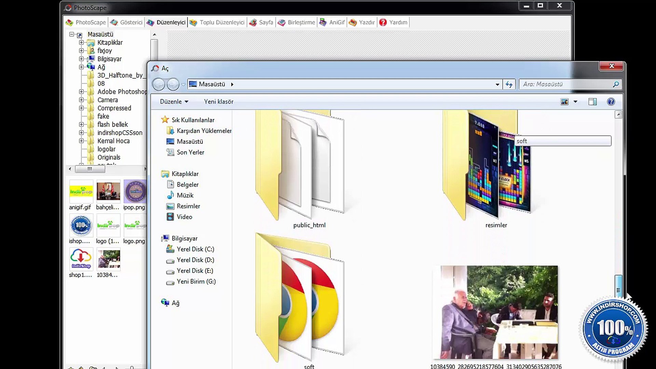Image resolution: width=656 pixels, height=369 pixels.
Task: Toggle the preview pane icon
Action: coord(592,102)
